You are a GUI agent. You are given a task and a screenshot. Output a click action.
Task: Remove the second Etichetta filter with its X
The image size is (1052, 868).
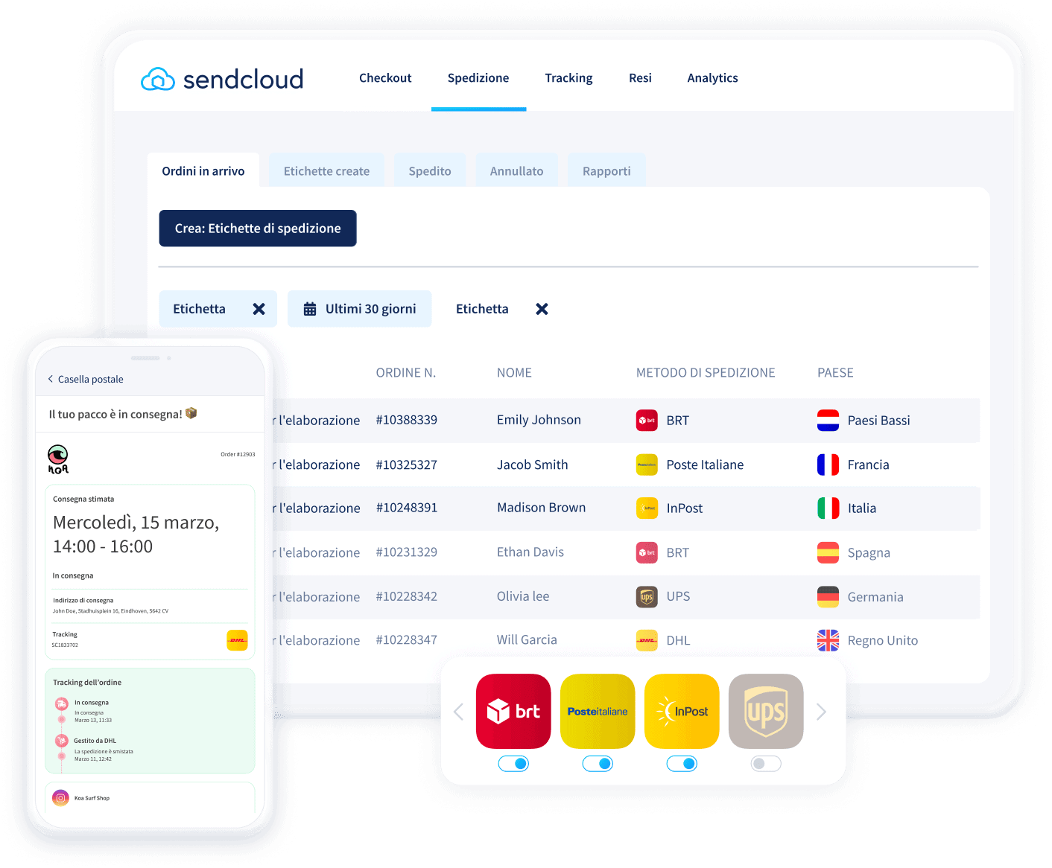click(542, 309)
